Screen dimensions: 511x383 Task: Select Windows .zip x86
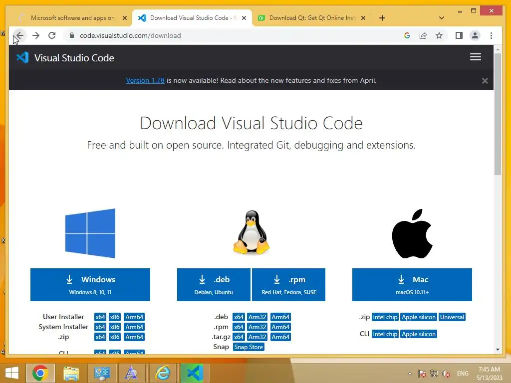tap(115, 337)
